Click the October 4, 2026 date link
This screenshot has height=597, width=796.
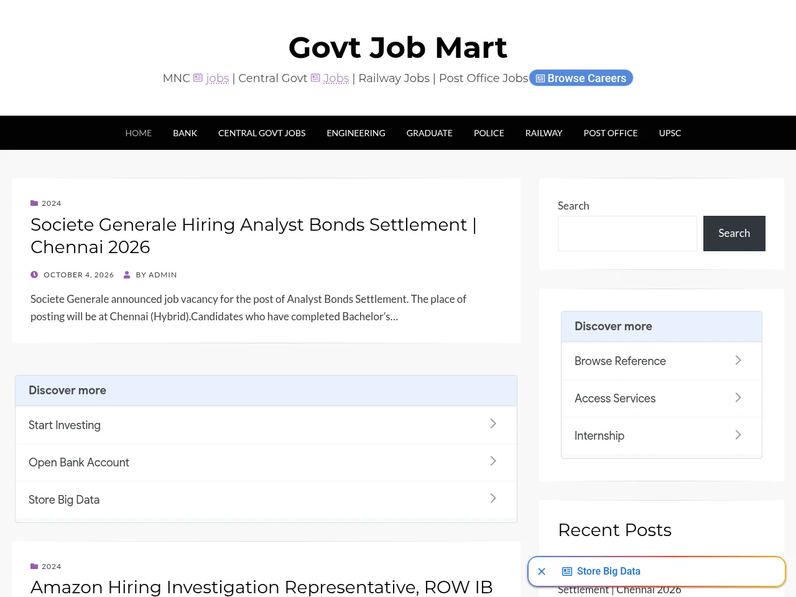tap(79, 275)
